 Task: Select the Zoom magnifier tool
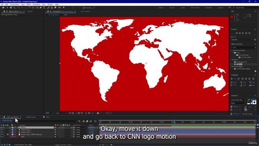[15, 8]
